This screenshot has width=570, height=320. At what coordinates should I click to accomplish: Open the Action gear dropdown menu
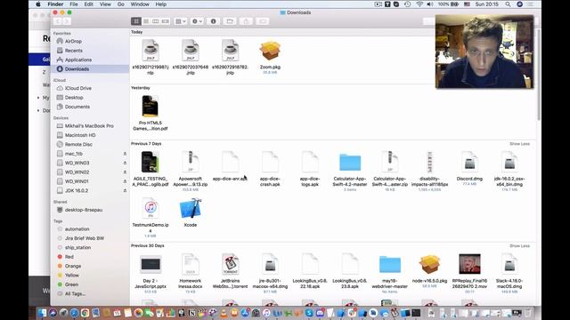click(197, 21)
